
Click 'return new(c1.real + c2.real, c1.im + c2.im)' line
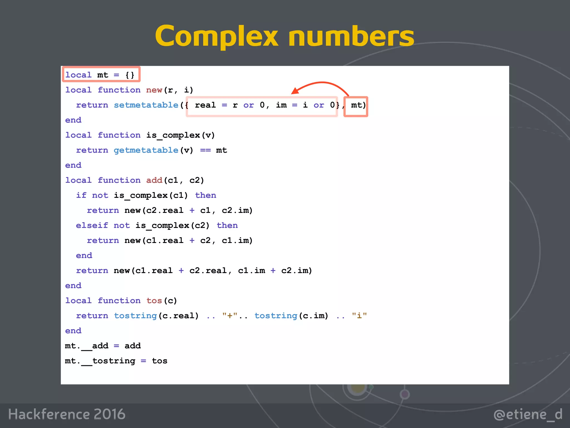point(194,271)
